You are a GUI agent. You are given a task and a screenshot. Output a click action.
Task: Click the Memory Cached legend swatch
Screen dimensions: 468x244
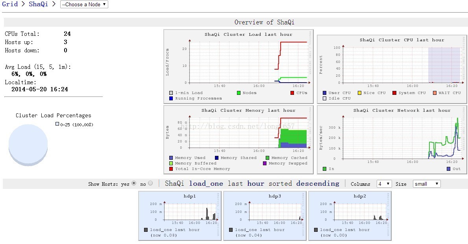267,158
